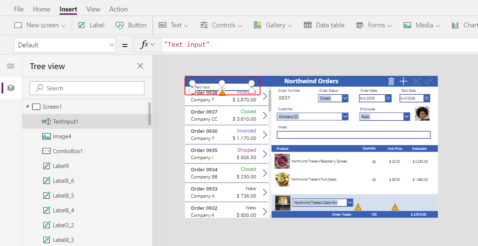Viewport: 478px width, 246px height.
Task: Open Order 0935 with its arrow
Action: (265, 154)
